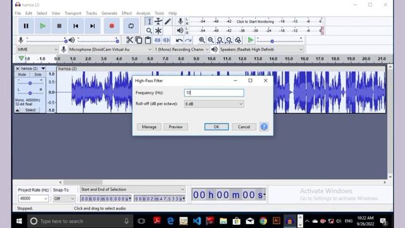
Task: Open the Edit menu
Action: click(x=28, y=13)
